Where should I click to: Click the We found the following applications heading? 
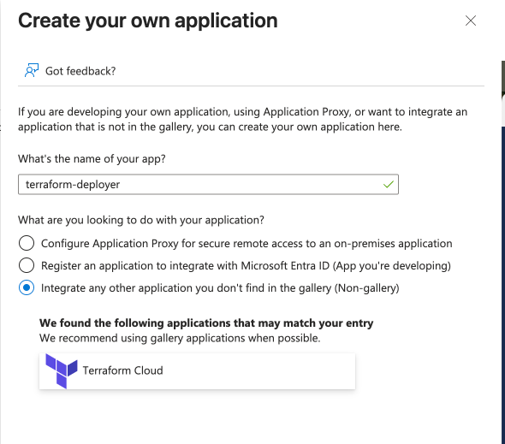tap(206, 323)
